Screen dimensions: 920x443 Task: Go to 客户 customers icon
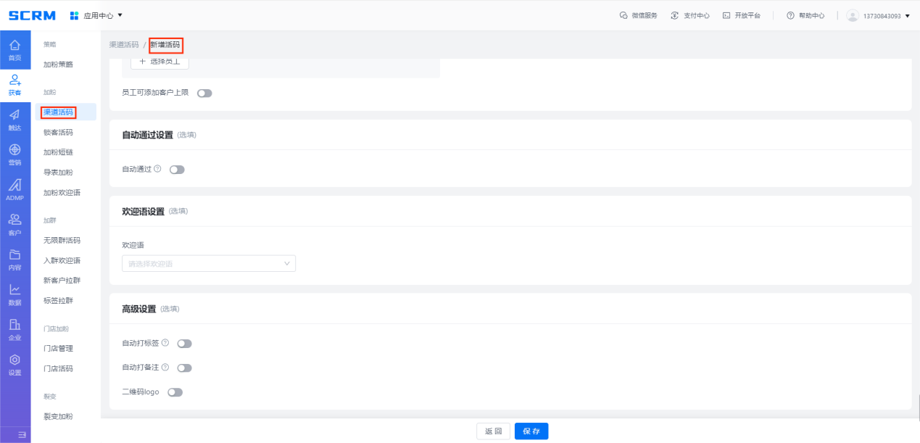click(x=14, y=224)
